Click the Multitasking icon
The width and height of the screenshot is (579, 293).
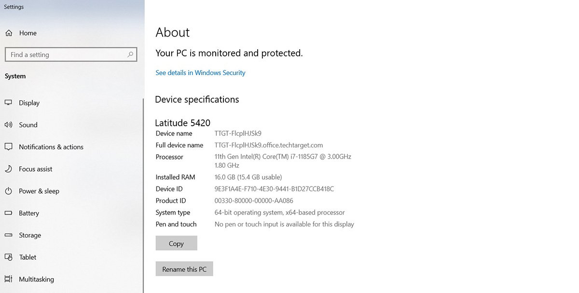point(8,279)
